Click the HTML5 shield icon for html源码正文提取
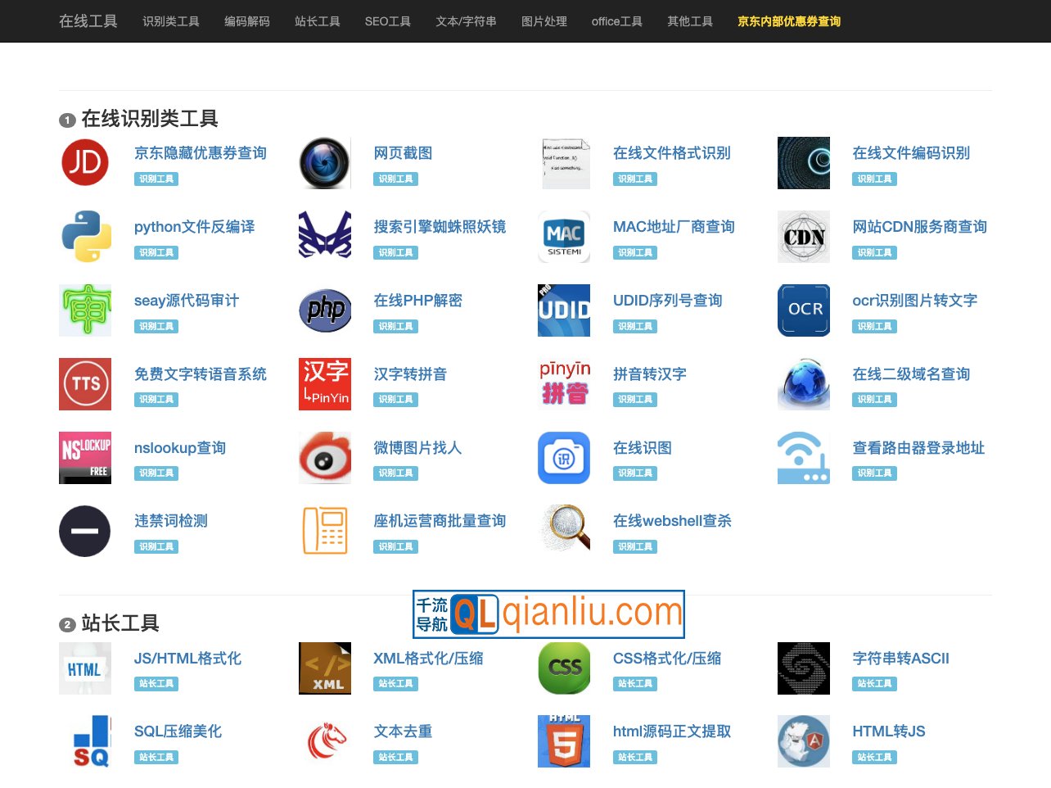 point(563,740)
